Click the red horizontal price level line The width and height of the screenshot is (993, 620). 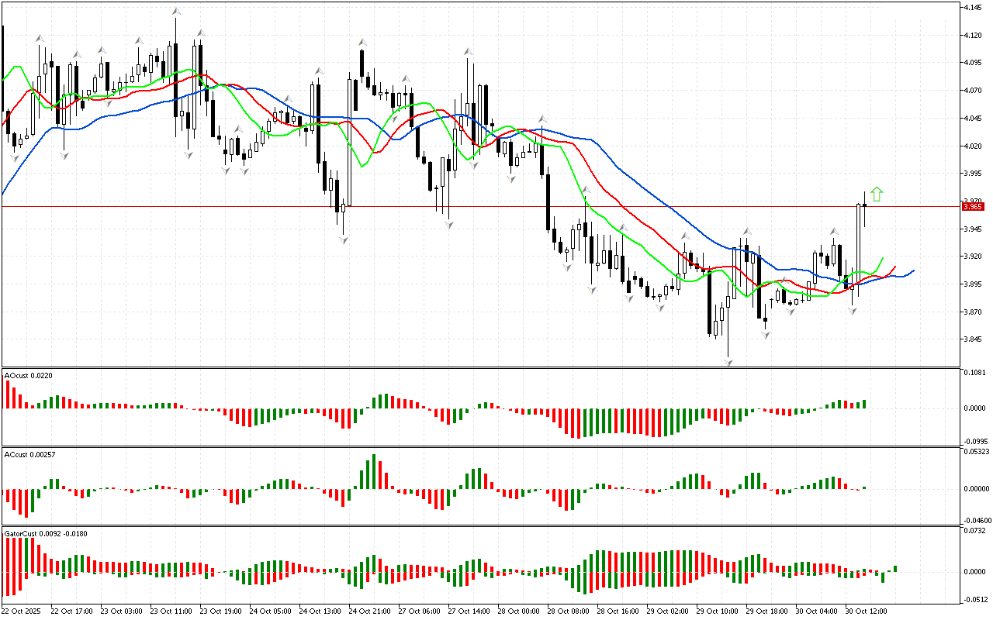pos(465,207)
